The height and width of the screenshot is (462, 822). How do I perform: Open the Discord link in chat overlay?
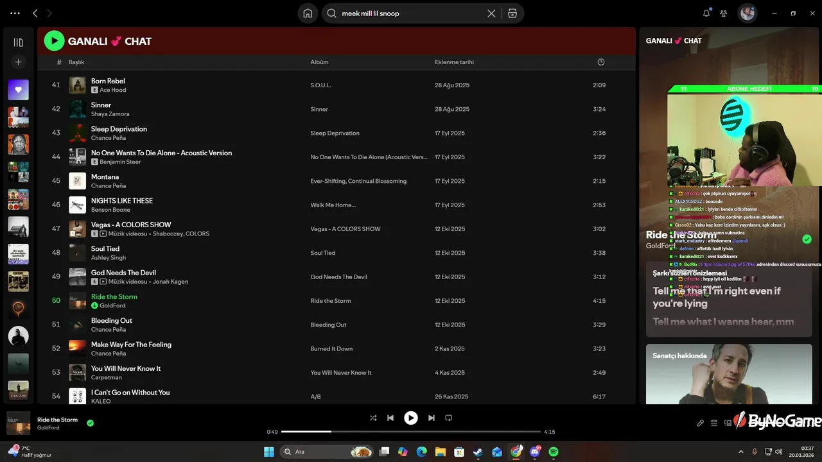pyautogui.click(x=728, y=264)
